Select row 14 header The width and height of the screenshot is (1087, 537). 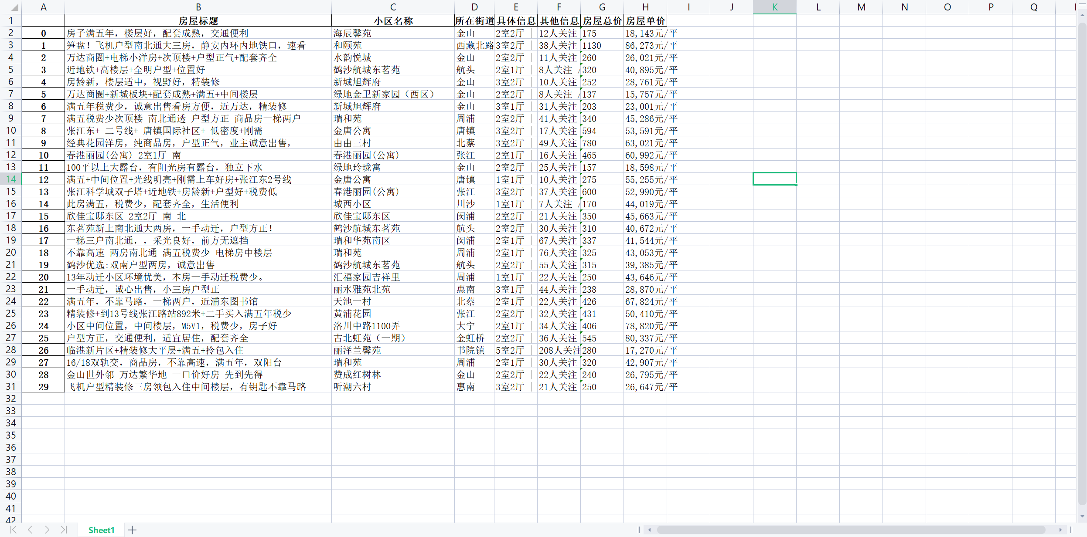point(11,179)
